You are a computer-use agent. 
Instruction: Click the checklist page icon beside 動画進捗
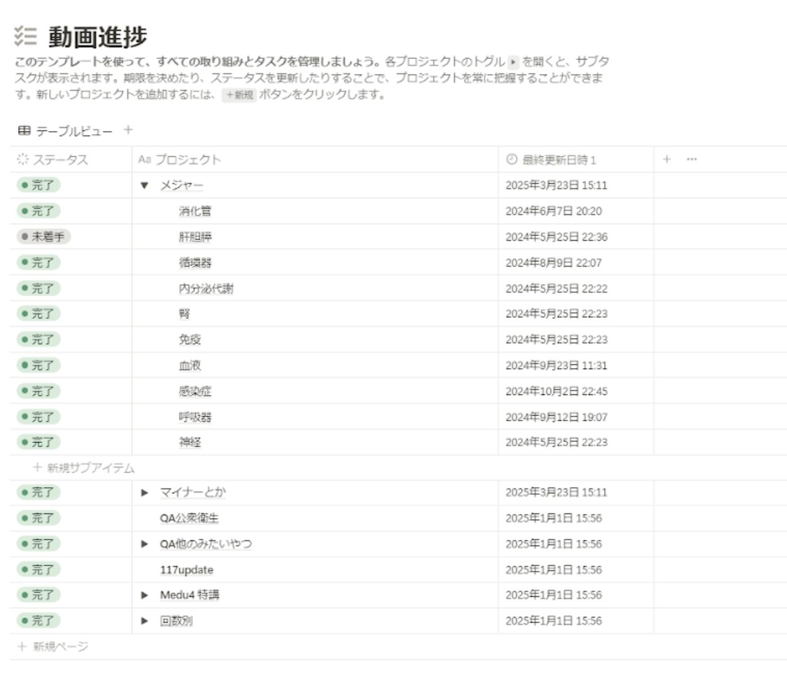(26, 36)
